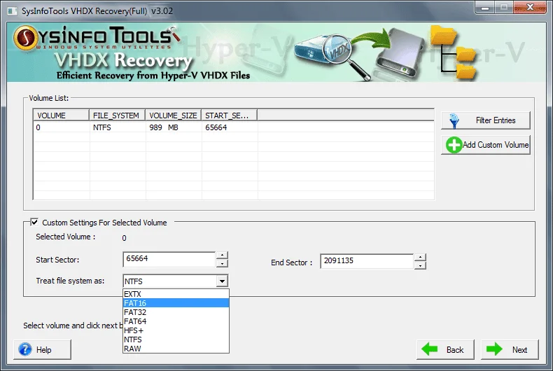Click the blue question mark Help icon
This screenshot has width=553, height=371.
tap(25, 349)
